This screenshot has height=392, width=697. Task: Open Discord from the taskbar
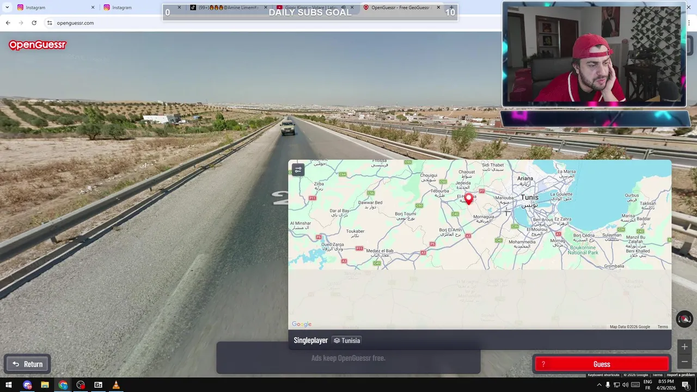click(27, 385)
